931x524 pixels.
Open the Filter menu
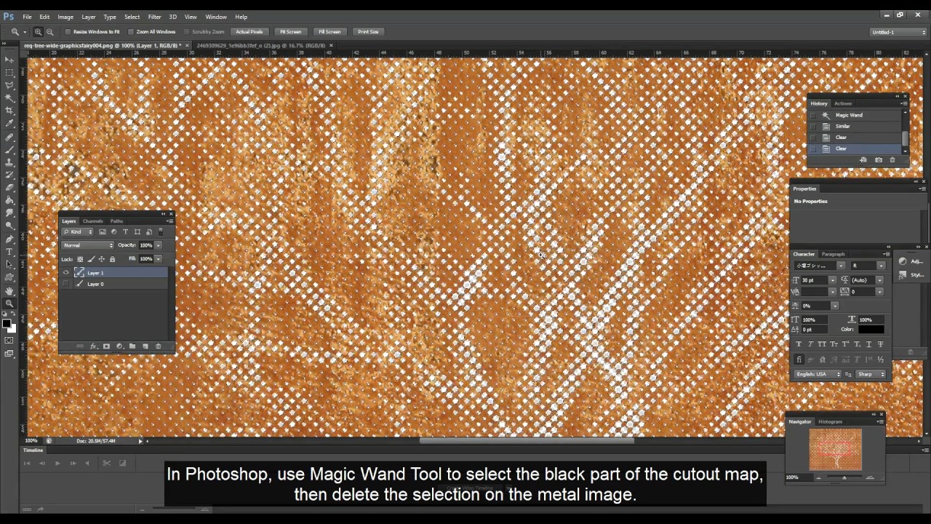(154, 17)
